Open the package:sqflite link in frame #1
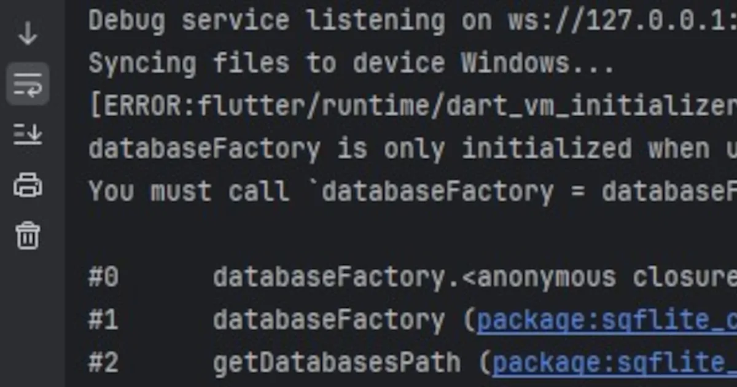Viewport: 737px width, 387px height. [x=607, y=320]
